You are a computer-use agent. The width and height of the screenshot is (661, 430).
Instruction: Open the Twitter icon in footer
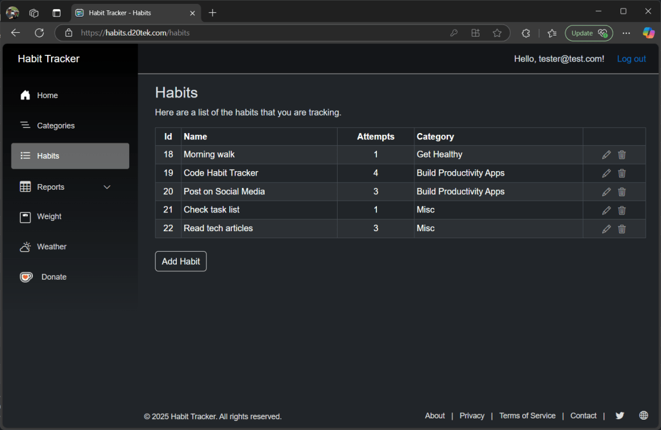(x=620, y=416)
